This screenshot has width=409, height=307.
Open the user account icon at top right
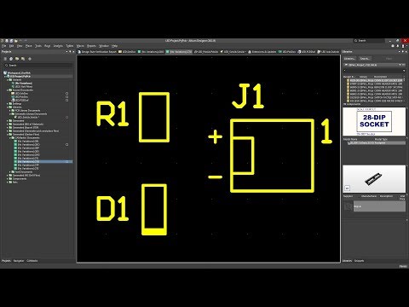click(403, 46)
